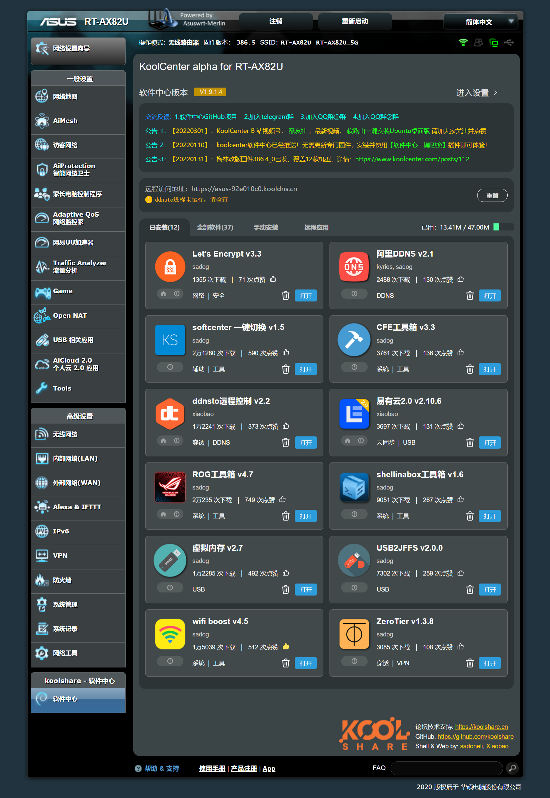Click the FAQ search input field

click(446, 768)
